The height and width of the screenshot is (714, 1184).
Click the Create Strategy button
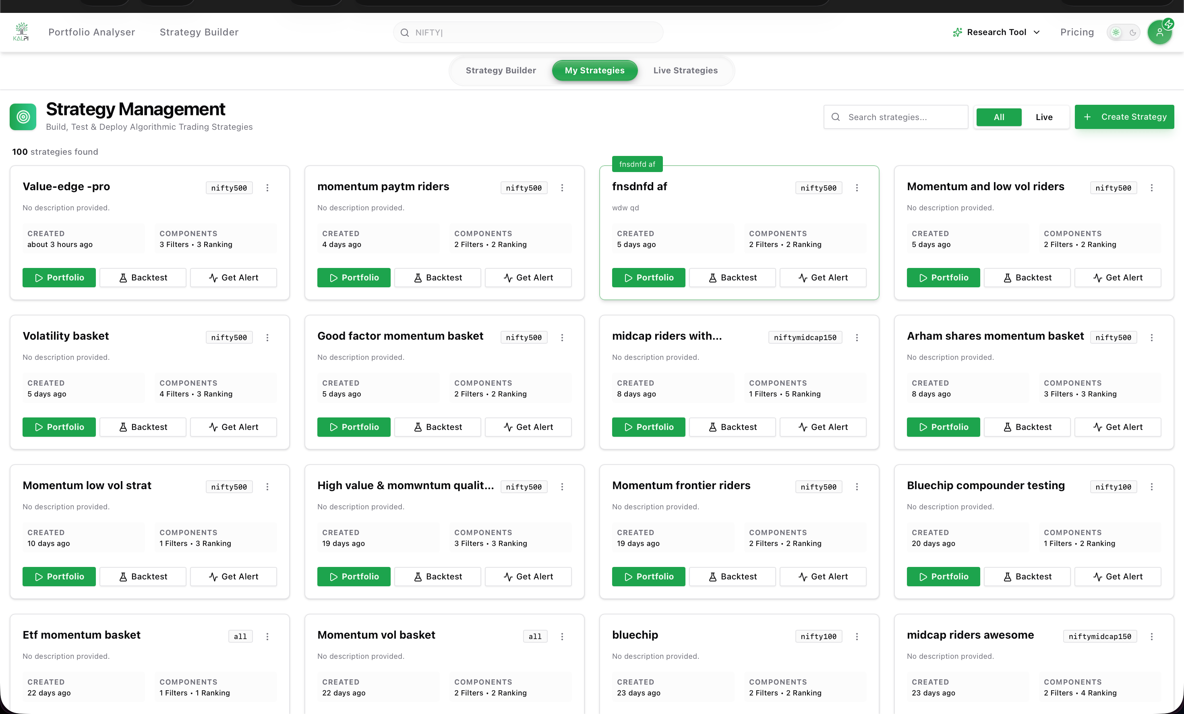pyautogui.click(x=1124, y=117)
